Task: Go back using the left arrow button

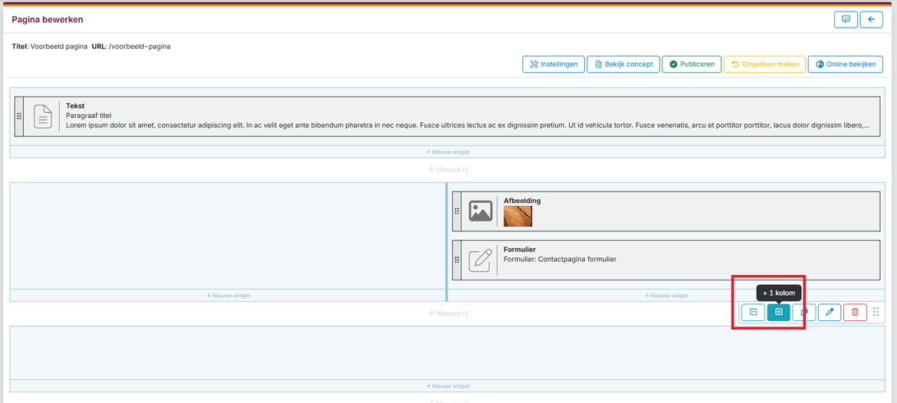Action: (871, 19)
